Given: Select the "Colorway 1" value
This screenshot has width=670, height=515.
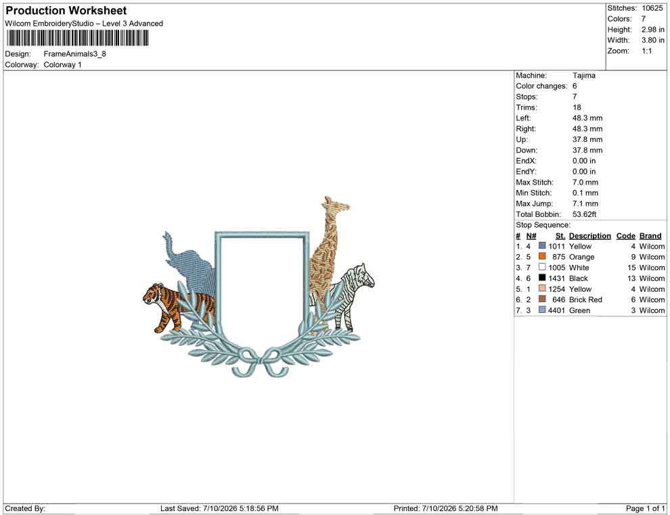Looking at the screenshot, I should 62,64.
